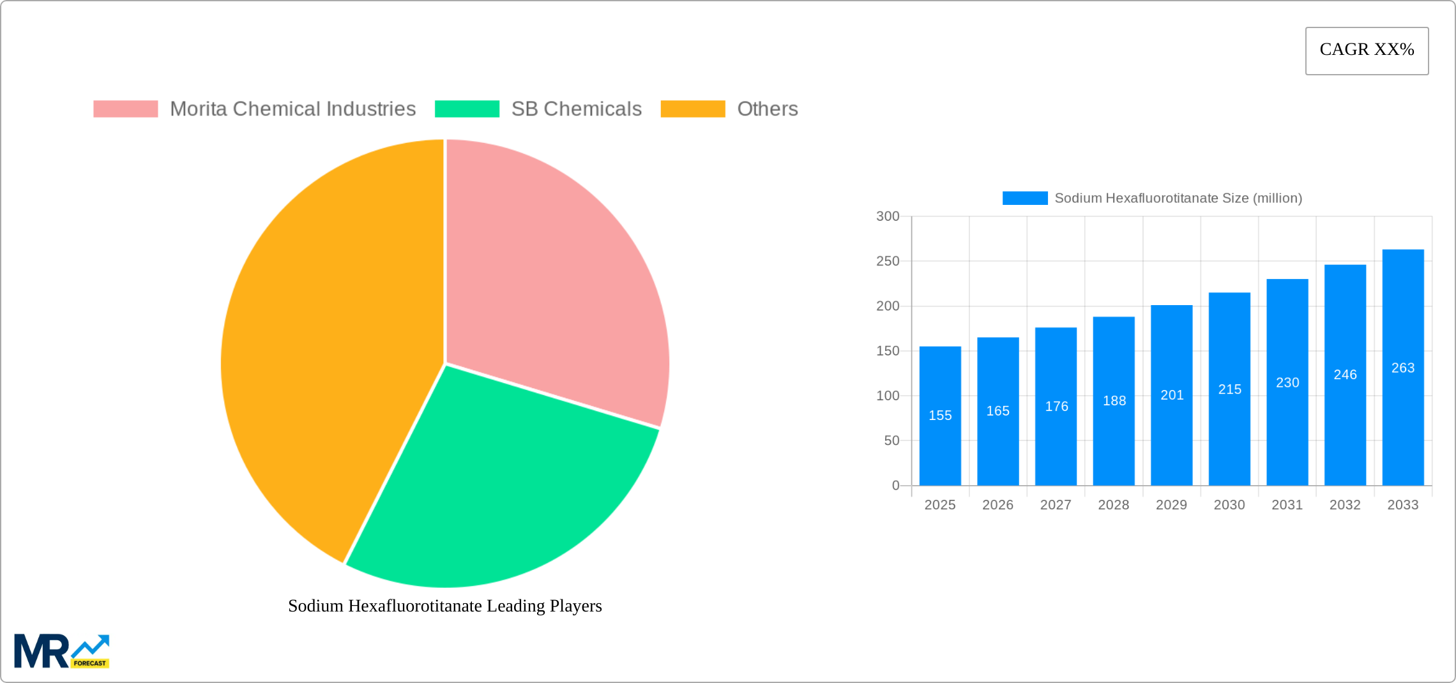Click the bar labeled 215 for 2030
The width and height of the screenshot is (1456, 683).
(x=1229, y=389)
